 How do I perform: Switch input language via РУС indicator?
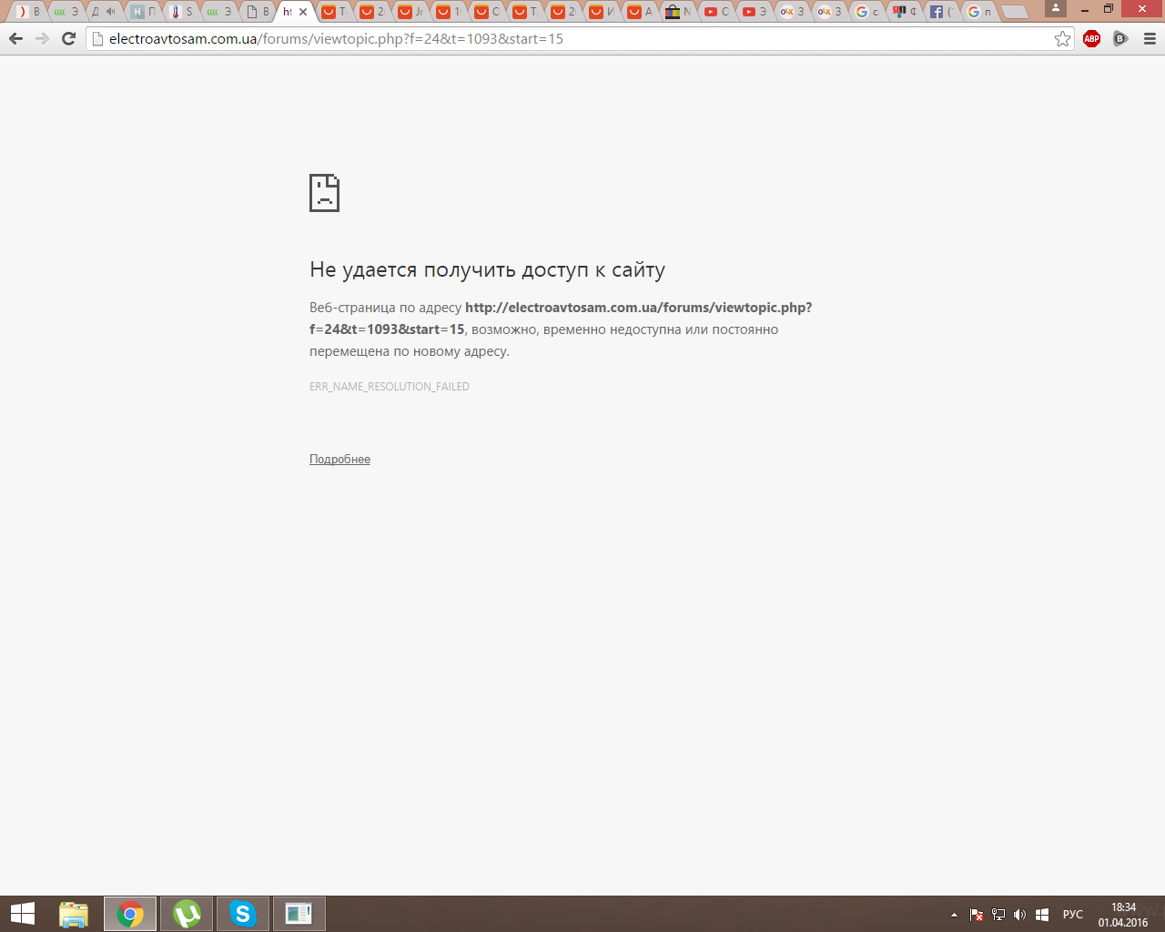point(1073,915)
